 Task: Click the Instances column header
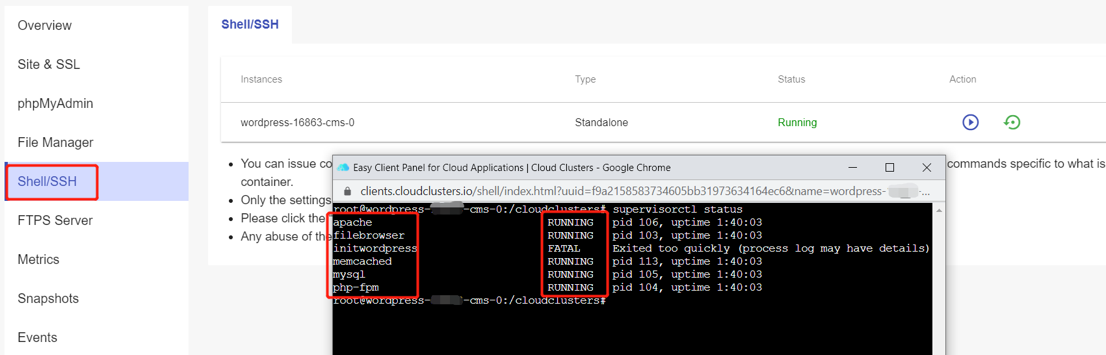click(x=261, y=79)
